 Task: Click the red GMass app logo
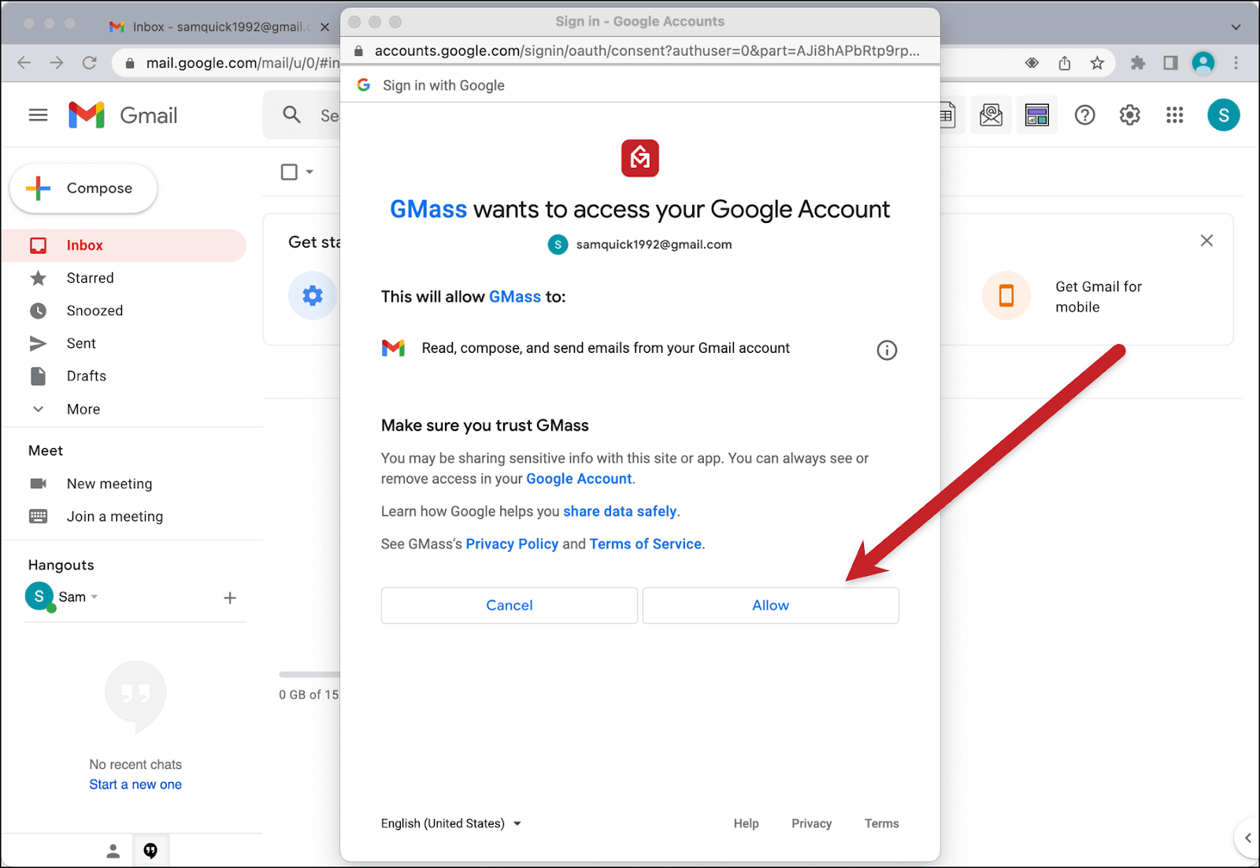coord(639,158)
